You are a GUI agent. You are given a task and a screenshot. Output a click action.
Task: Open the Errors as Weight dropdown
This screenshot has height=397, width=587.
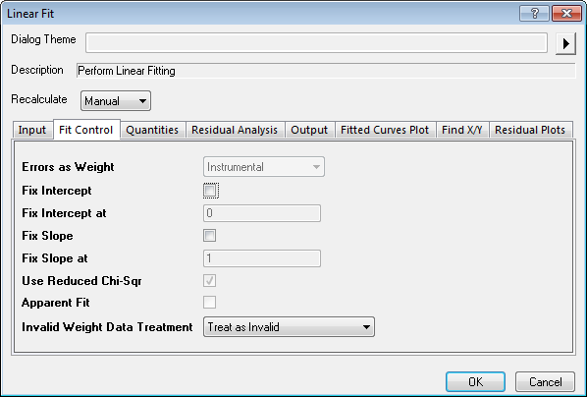(264, 166)
